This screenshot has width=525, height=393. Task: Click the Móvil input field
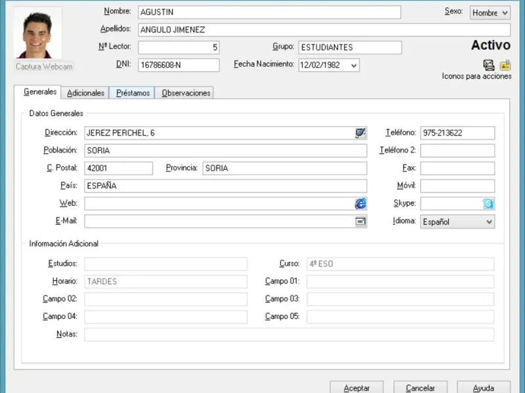coord(457,186)
